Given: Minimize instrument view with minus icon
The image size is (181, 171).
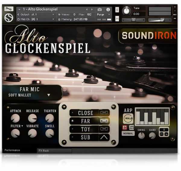Looking at the screenshot, I should pos(175,11).
